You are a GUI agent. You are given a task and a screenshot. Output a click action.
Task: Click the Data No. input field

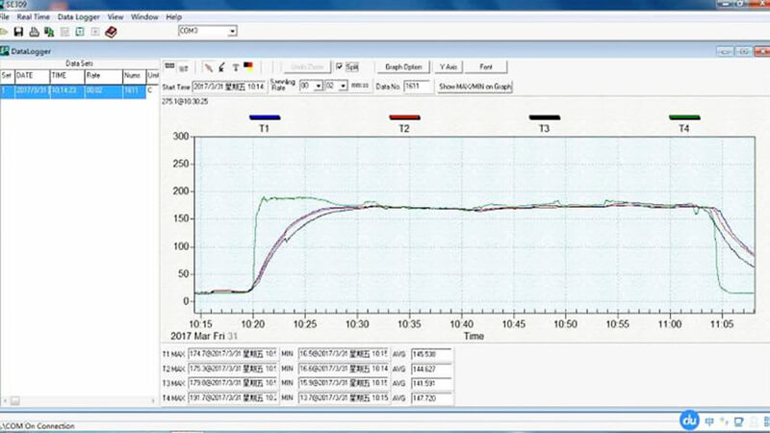coord(416,87)
